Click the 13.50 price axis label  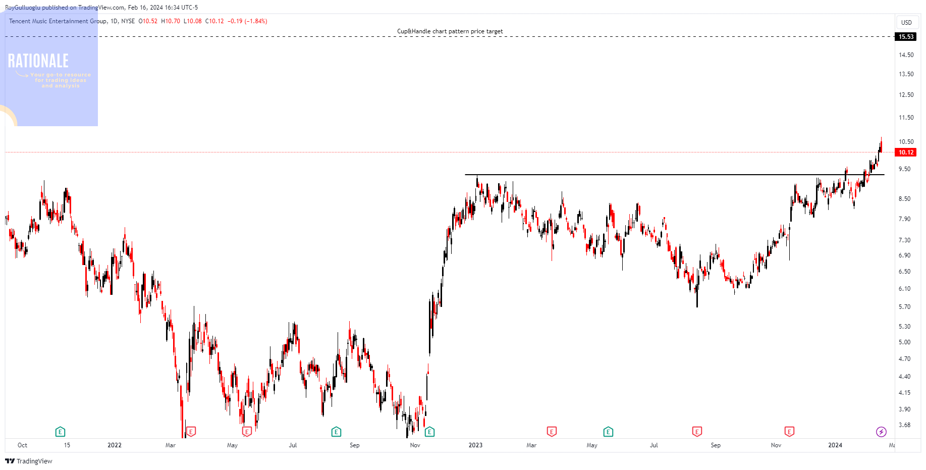tap(906, 74)
